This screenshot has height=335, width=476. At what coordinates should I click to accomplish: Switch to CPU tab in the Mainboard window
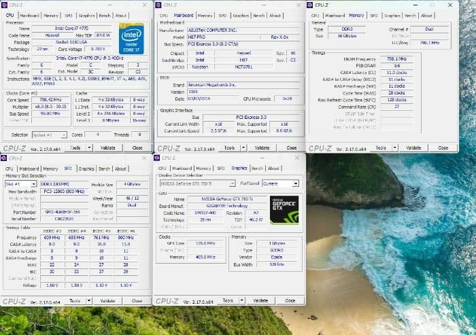(164, 16)
